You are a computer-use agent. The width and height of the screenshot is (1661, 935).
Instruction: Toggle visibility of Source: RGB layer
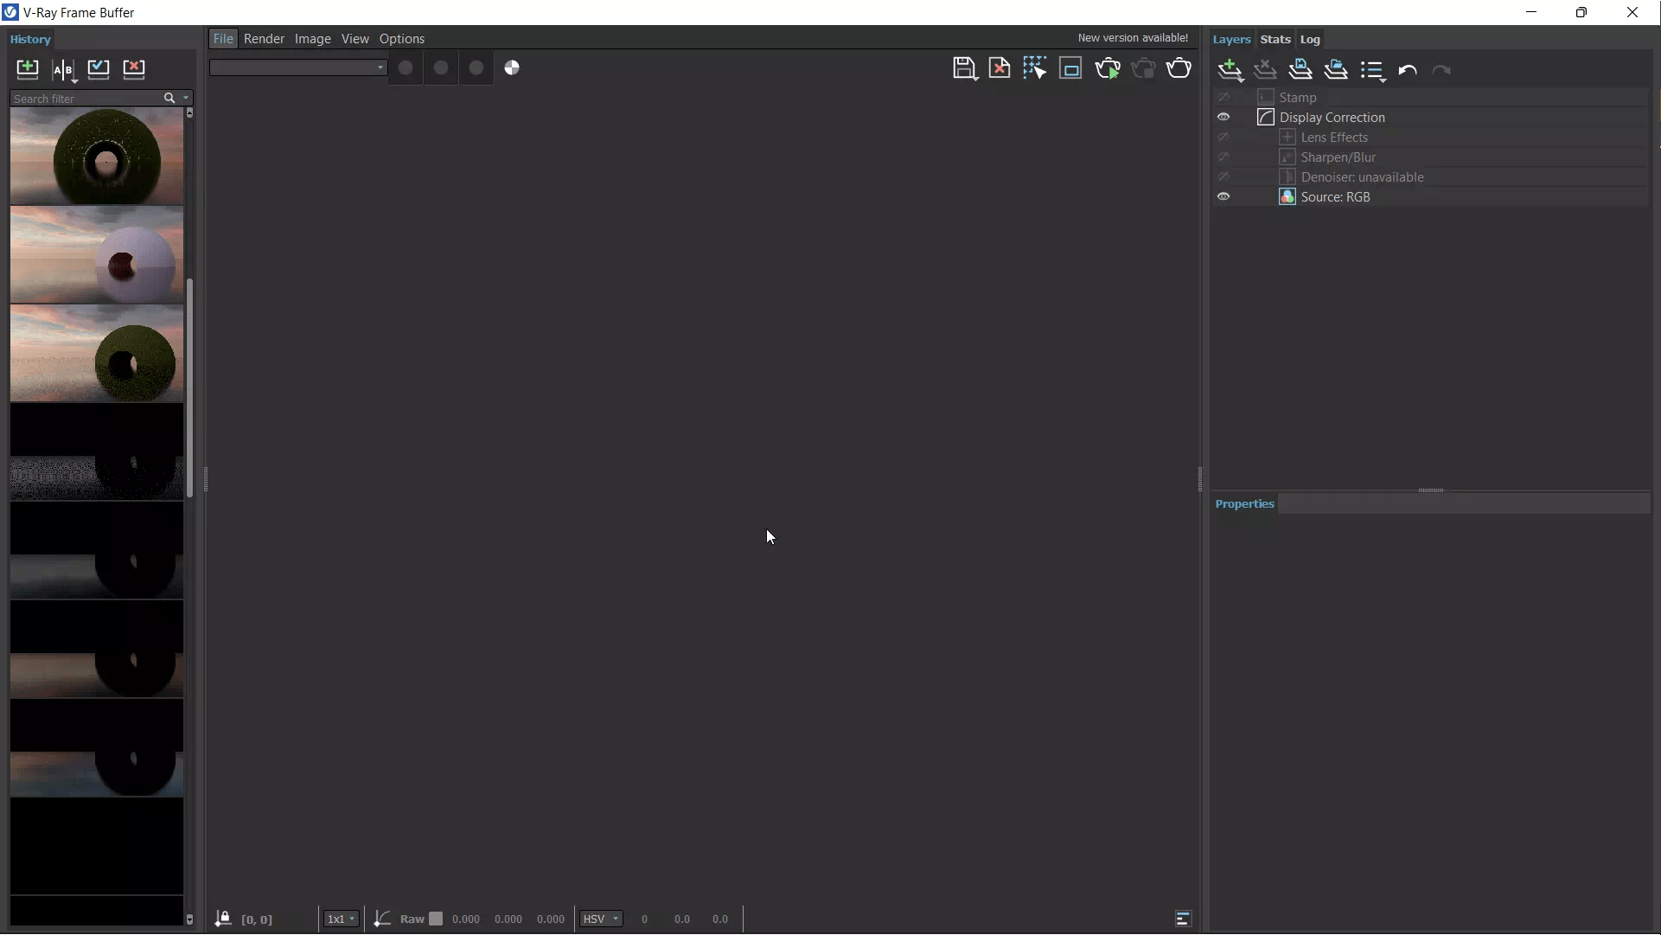pos(1224,196)
